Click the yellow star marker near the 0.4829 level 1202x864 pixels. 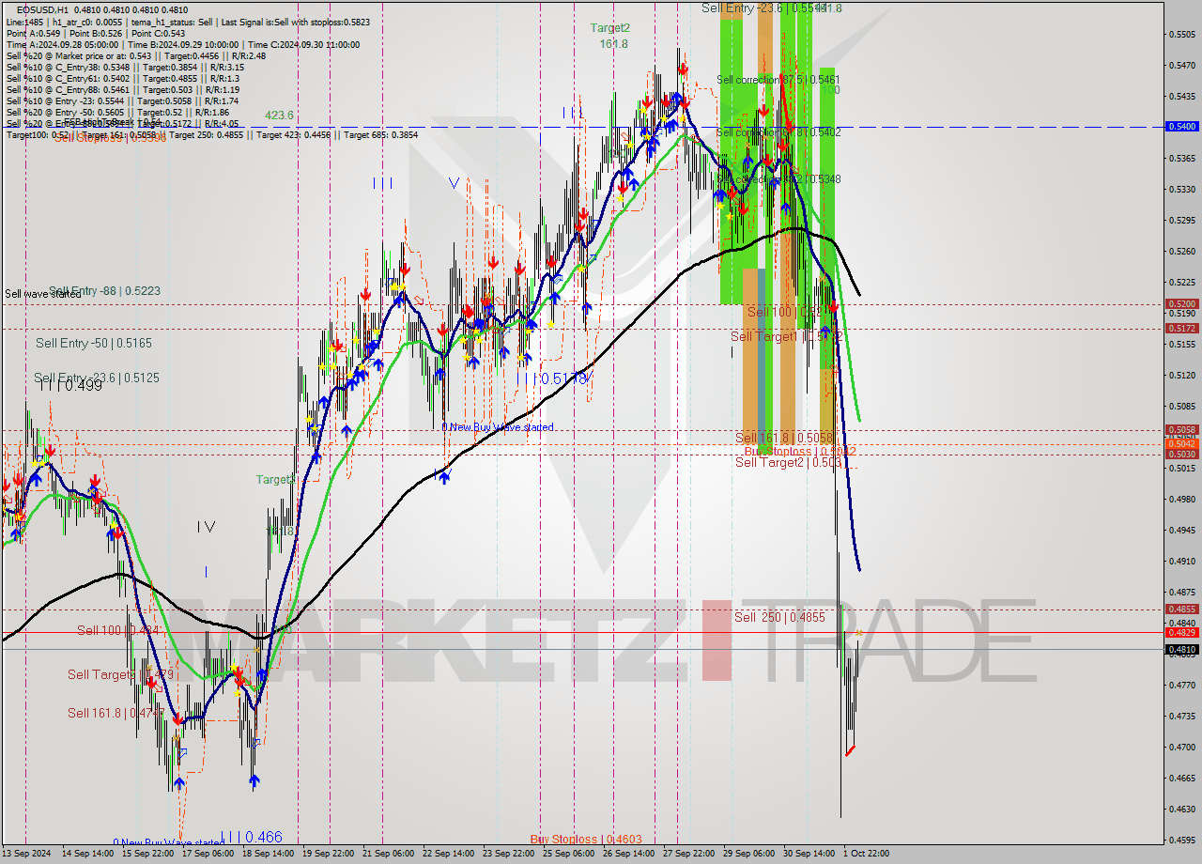(859, 634)
